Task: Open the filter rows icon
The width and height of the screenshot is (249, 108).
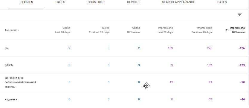Action: pyautogui.click(x=239, y=15)
